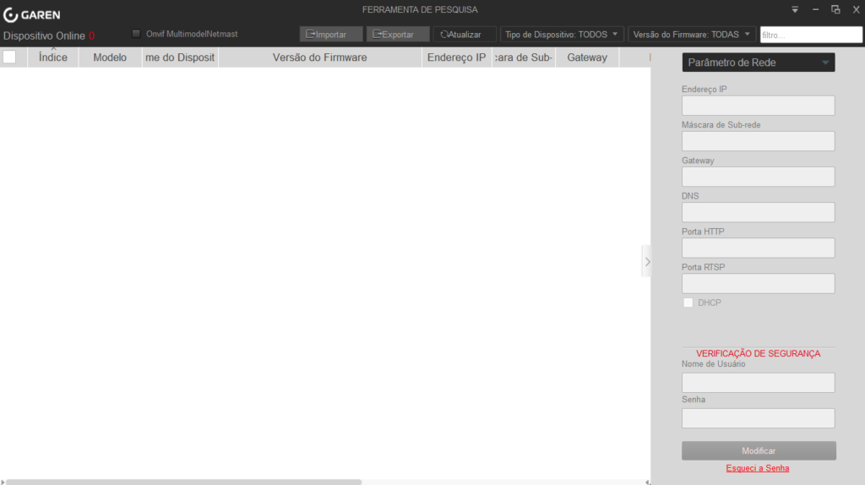Refresh device list with Atualizar

pyautogui.click(x=465, y=34)
